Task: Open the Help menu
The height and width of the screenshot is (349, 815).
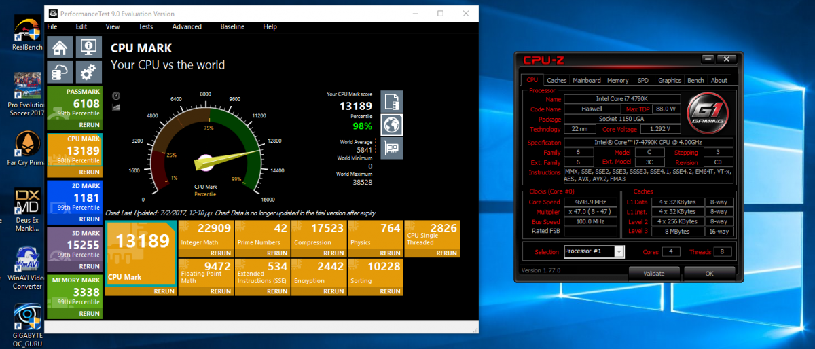Action: (x=270, y=26)
